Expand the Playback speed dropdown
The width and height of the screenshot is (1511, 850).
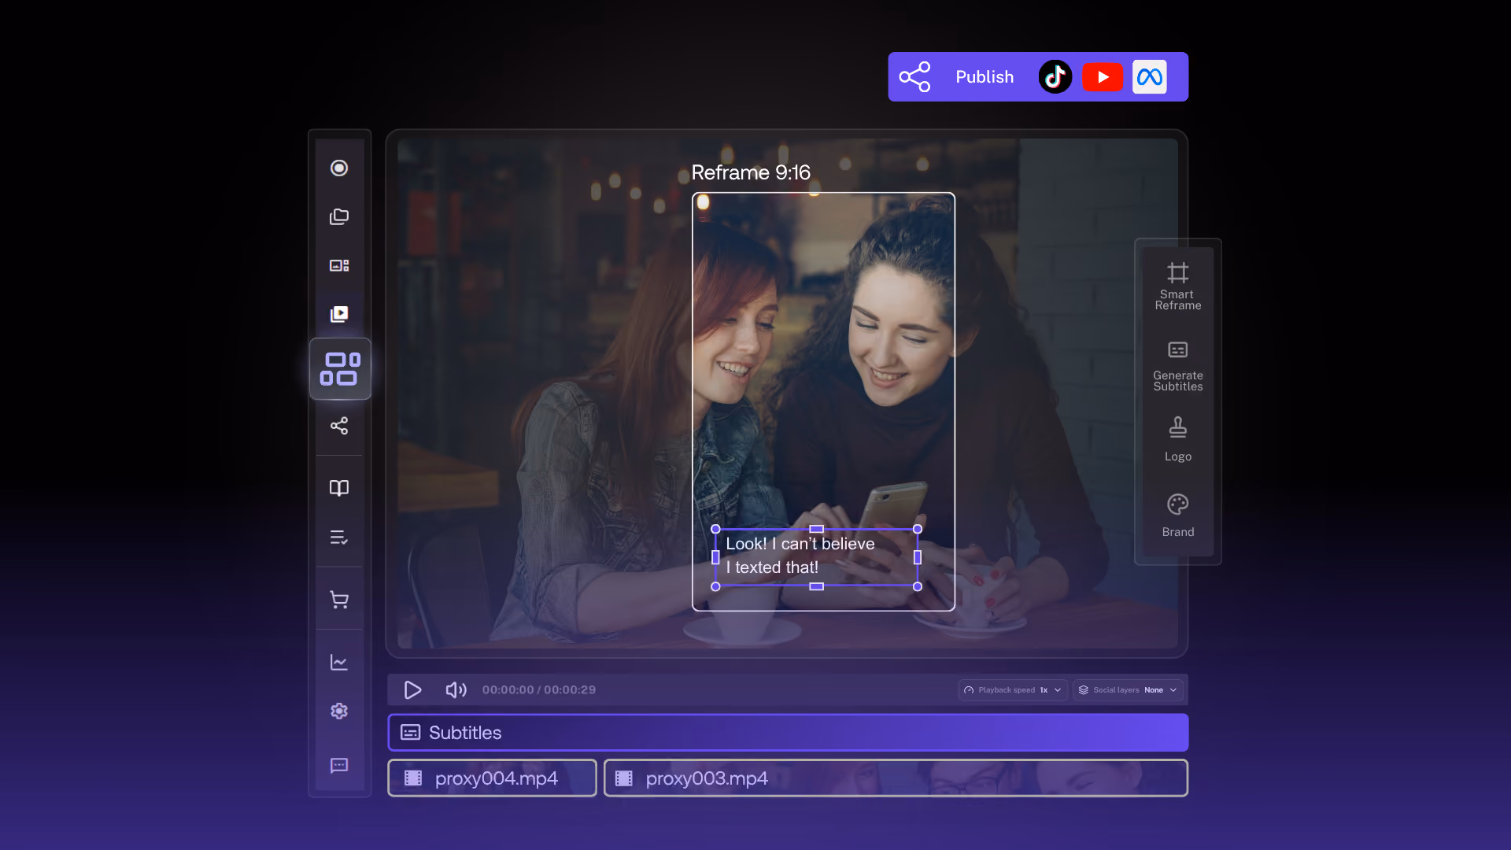[1013, 690]
